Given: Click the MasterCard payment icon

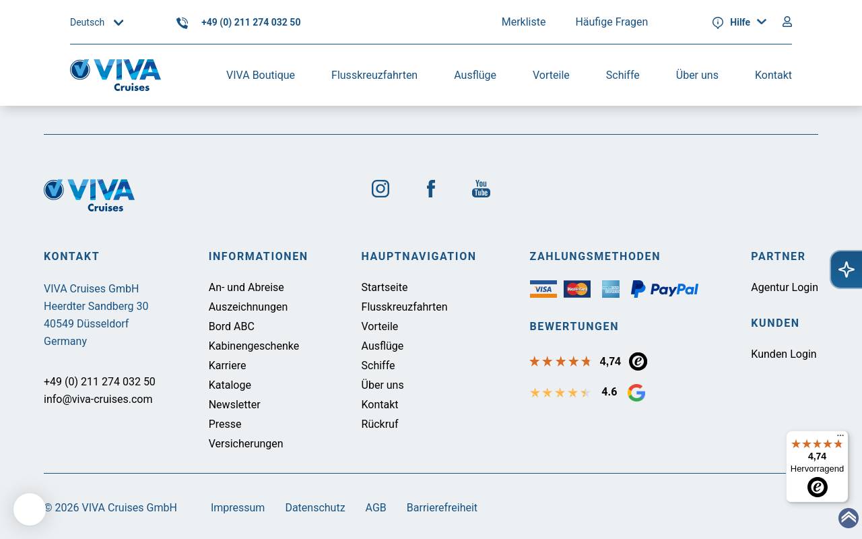Looking at the screenshot, I should [x=577, y=289].
